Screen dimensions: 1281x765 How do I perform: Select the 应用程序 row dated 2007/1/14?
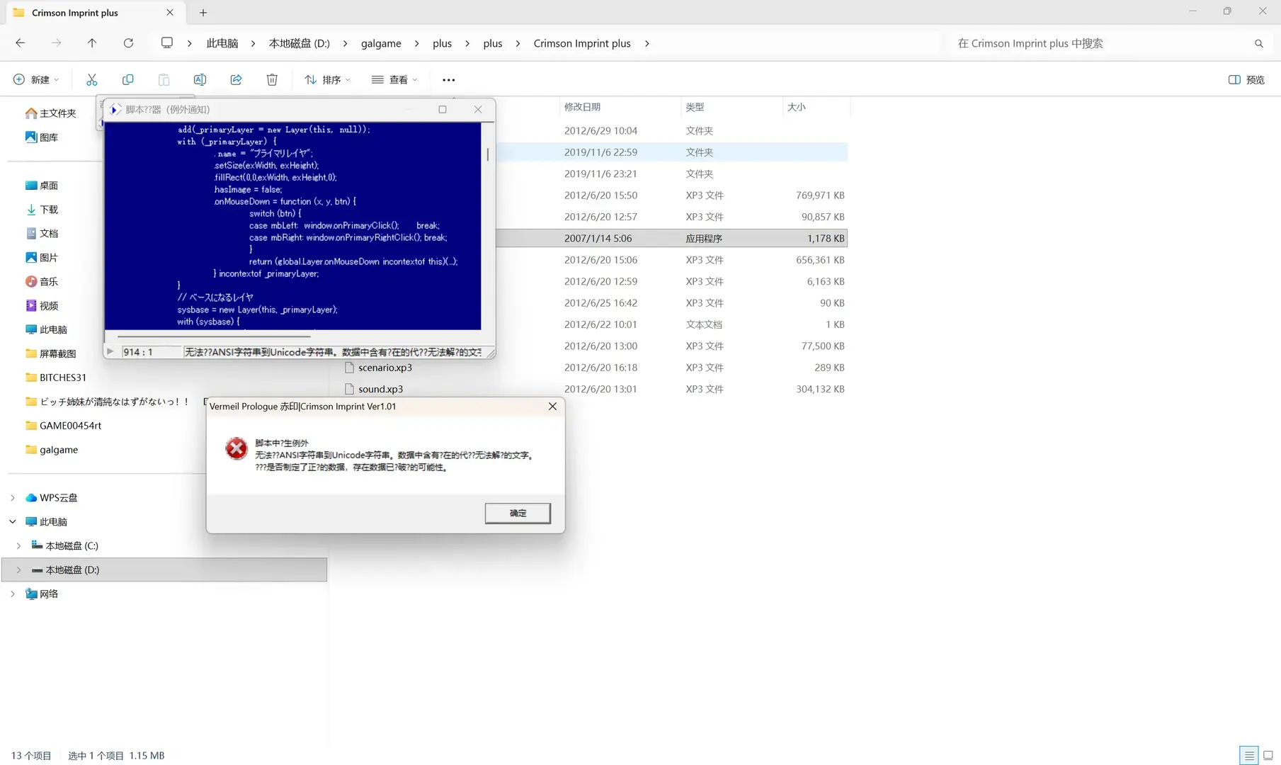coord(671,239)
